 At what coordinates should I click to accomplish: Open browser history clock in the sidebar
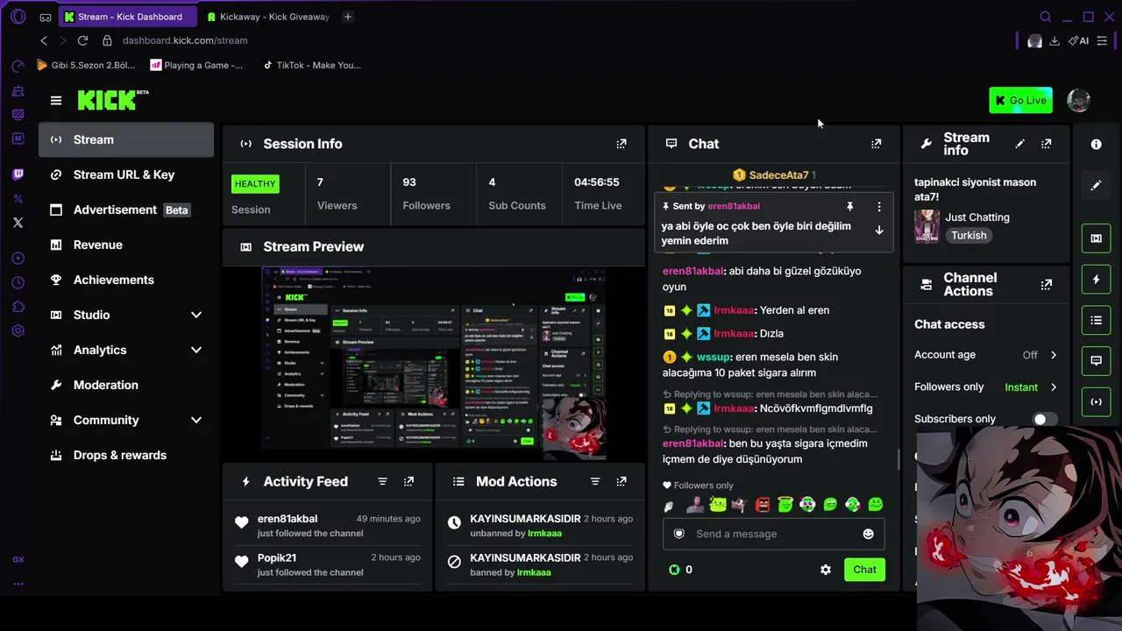[x=18, y=282]
